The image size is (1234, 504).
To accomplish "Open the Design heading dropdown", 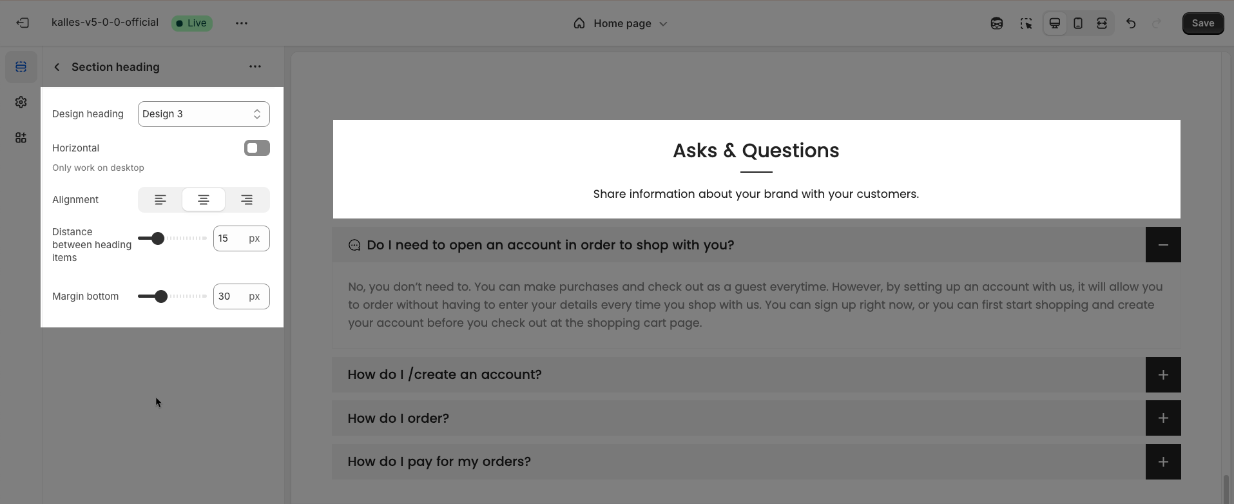I will pyautogui.click(x=204, y=114).
